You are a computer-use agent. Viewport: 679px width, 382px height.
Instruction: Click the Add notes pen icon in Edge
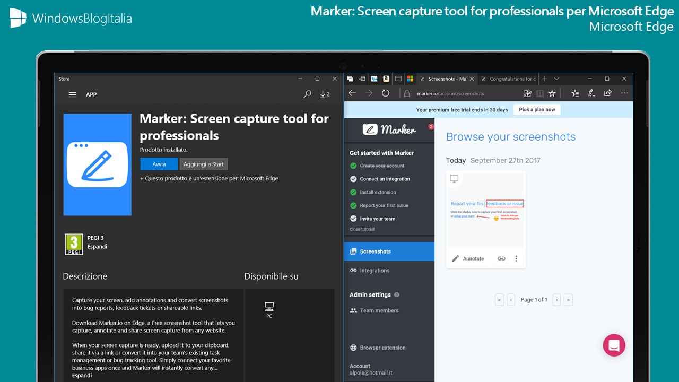[x=591, y=93]
